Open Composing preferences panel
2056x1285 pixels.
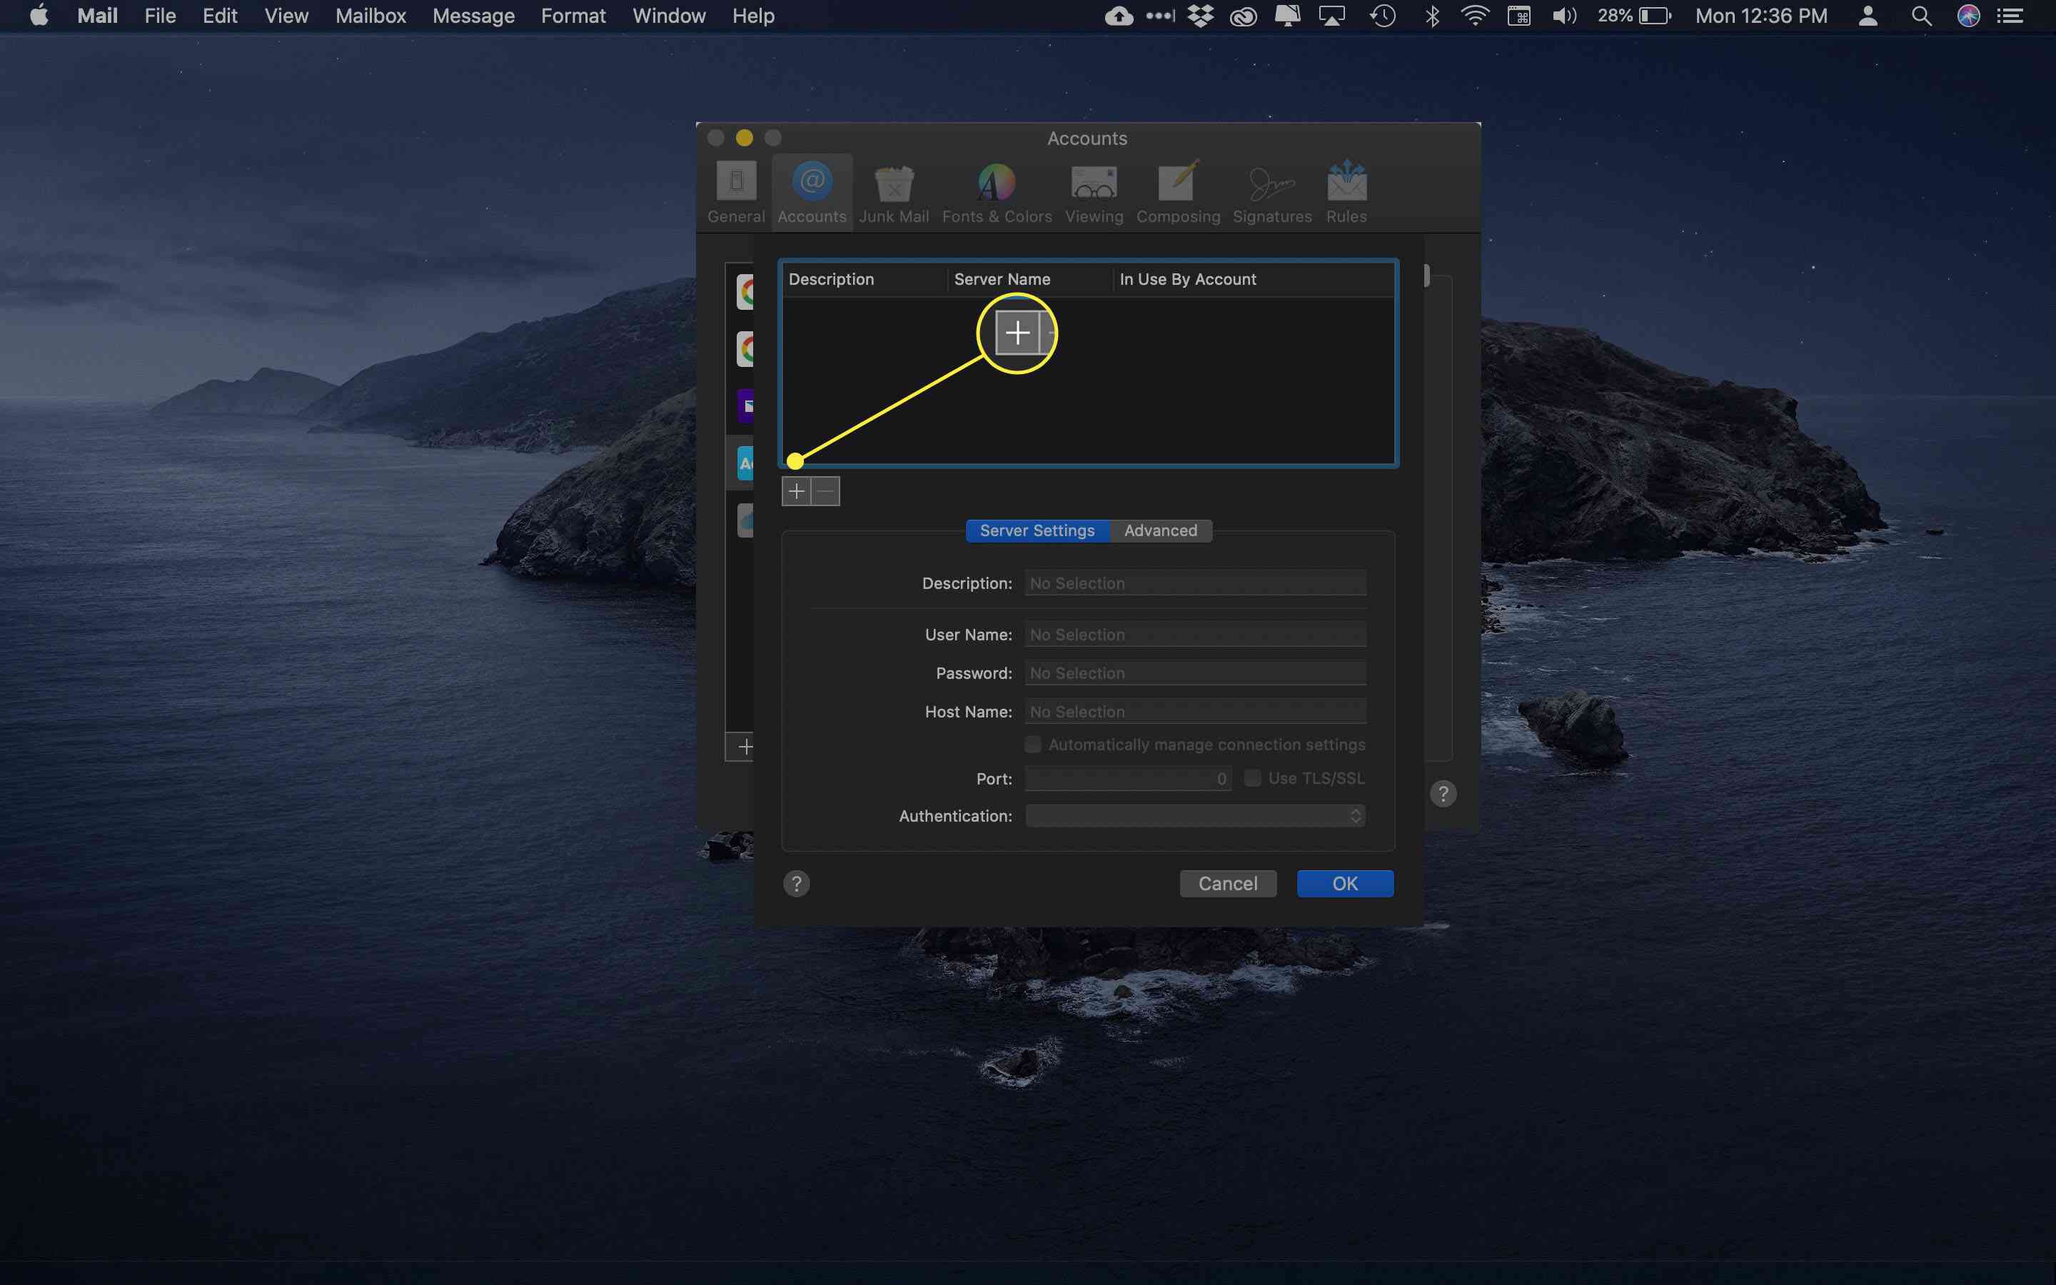point(1176,189)
